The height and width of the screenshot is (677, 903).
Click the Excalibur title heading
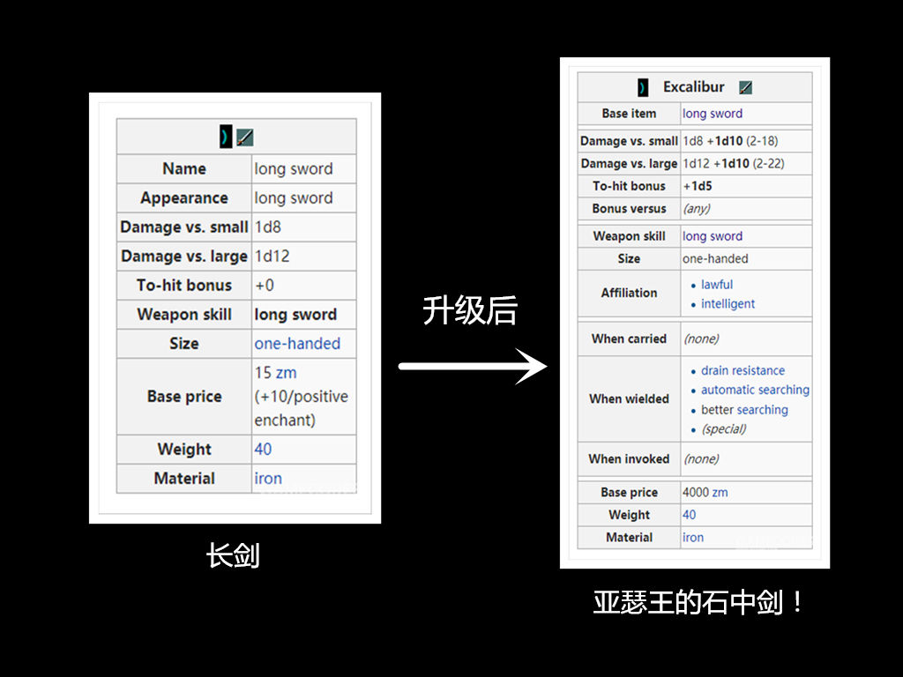tap(693, 87)
